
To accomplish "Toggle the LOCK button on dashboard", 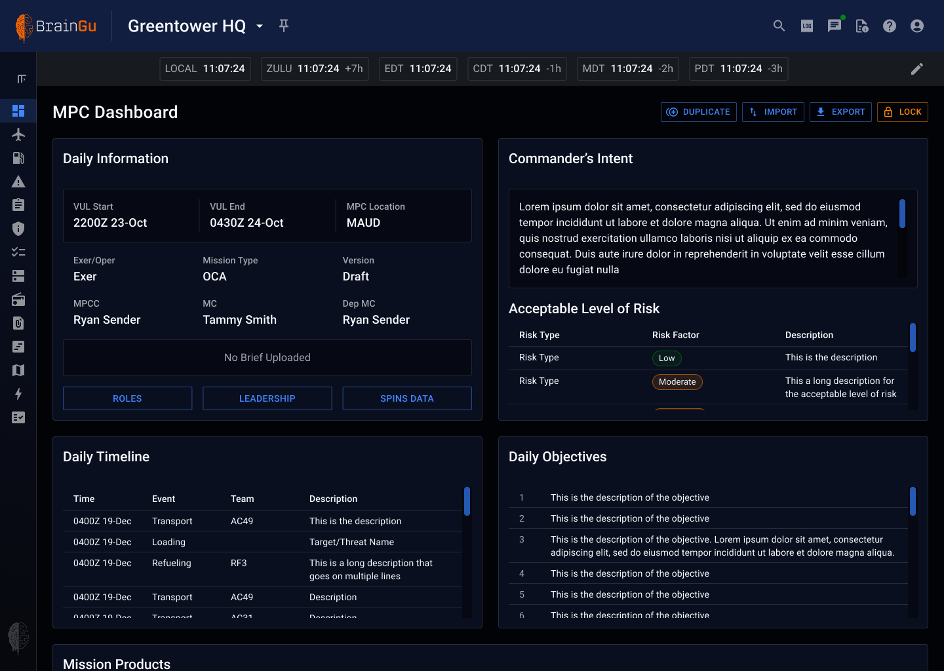I will tap(903, 112).
